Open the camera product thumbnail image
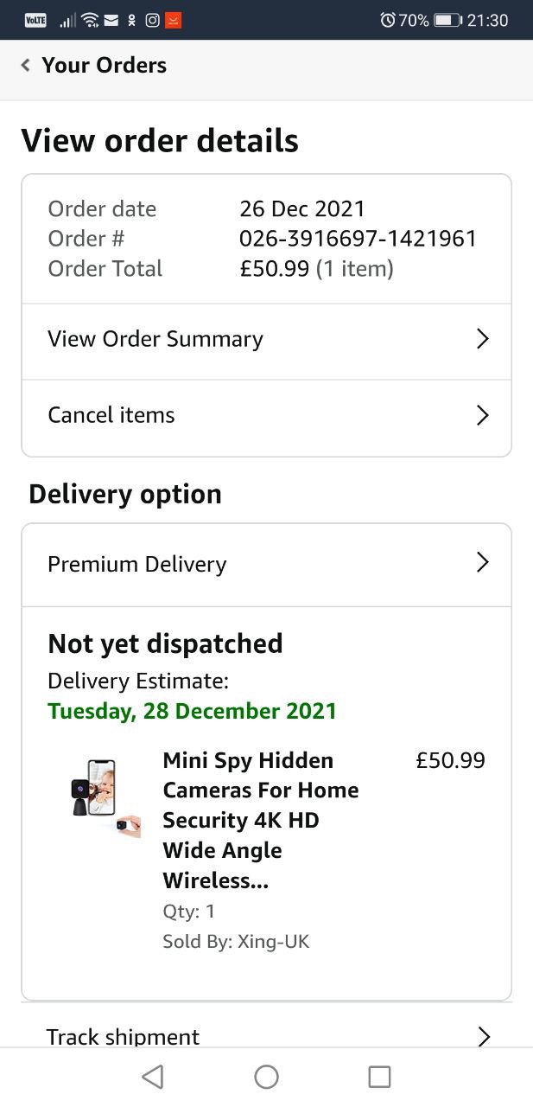This screenshot has width=533, height=1107. coord(105,798)
